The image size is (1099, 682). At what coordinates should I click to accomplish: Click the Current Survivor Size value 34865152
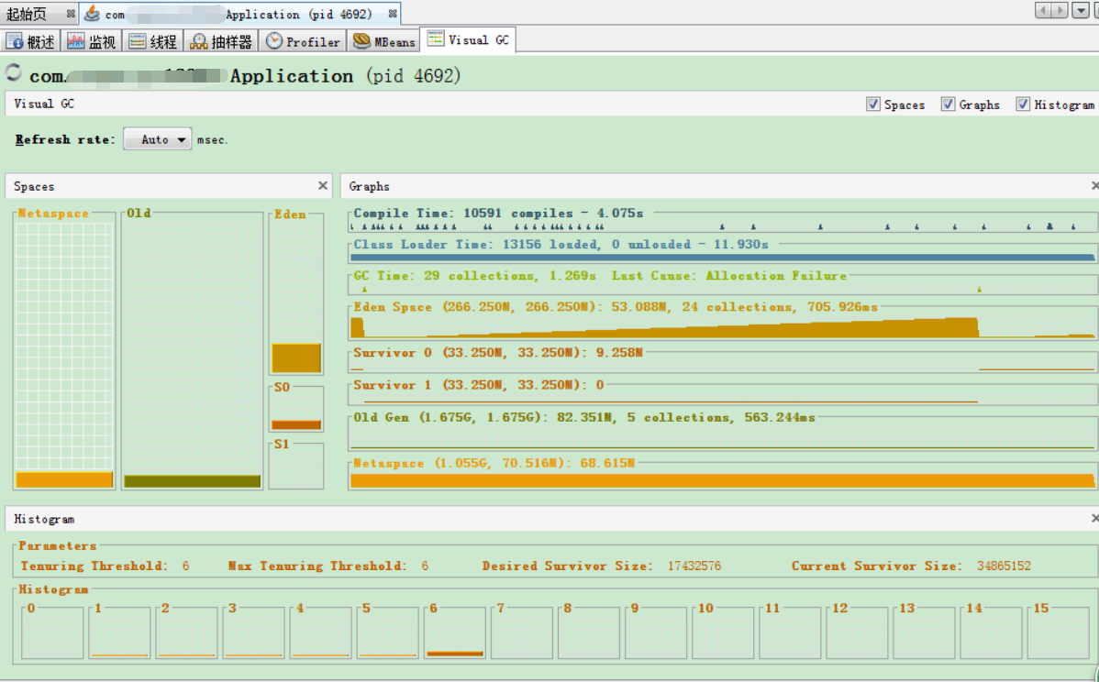click(1004, 566)
